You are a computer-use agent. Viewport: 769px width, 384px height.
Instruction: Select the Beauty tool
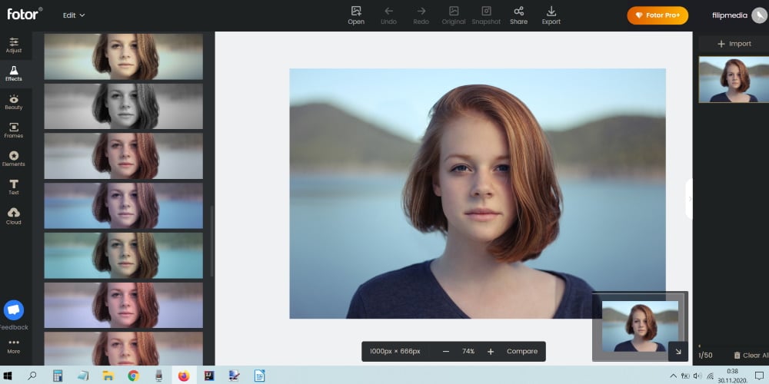coord(14,102)
